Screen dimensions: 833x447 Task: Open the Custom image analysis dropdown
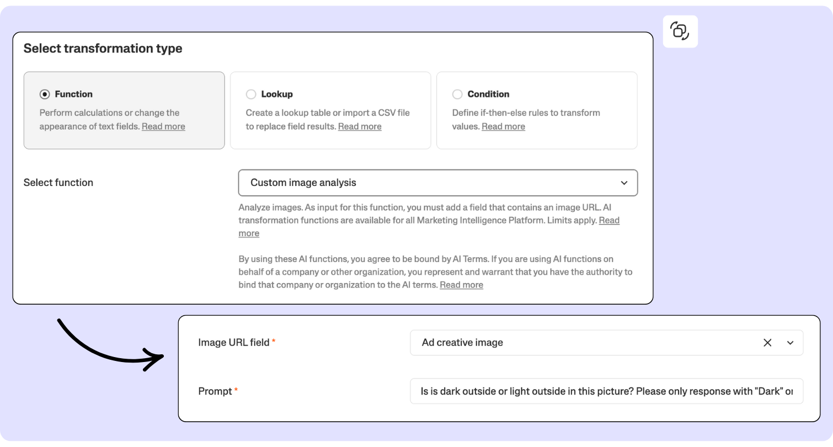437,183
